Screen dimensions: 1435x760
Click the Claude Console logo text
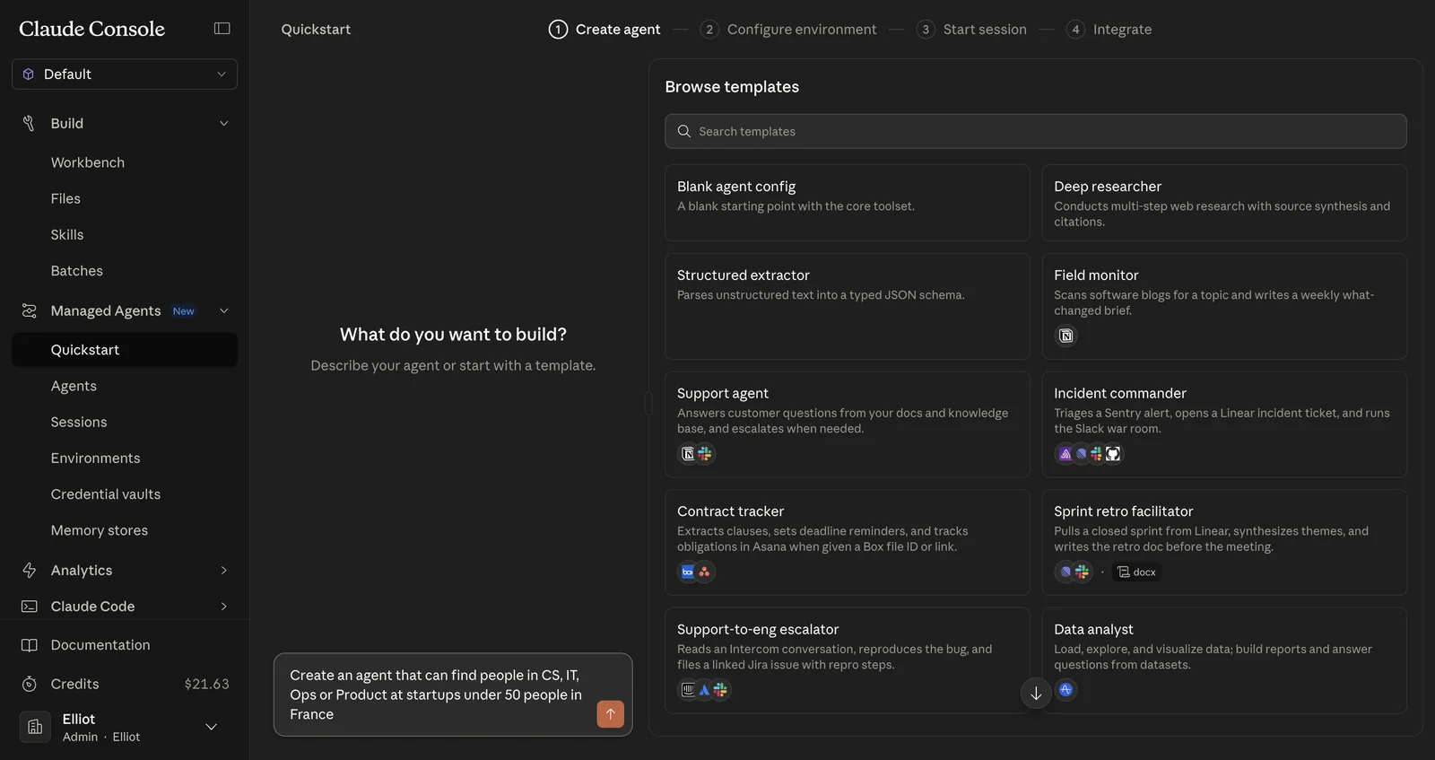coord(91,29)
